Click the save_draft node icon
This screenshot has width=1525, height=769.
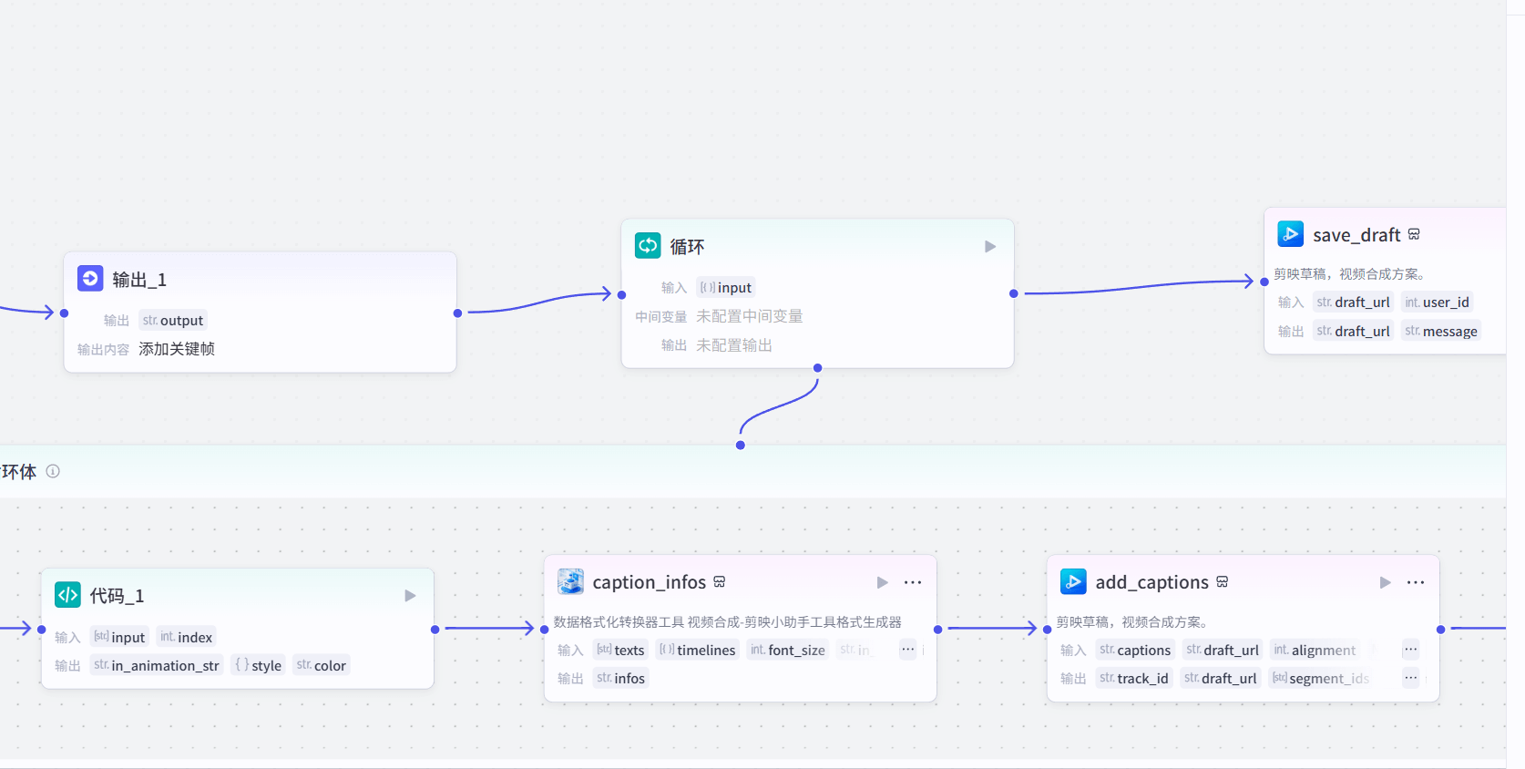click(1290, 234)
